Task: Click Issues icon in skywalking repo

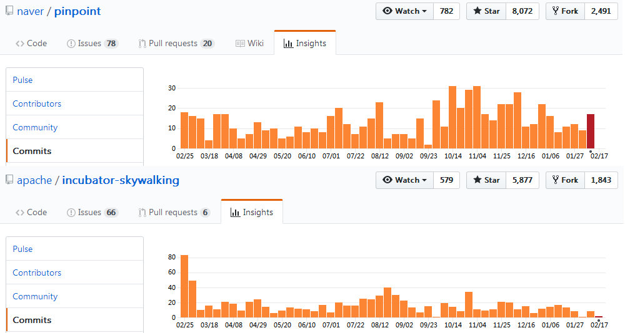Action: (x=71, y=213)
